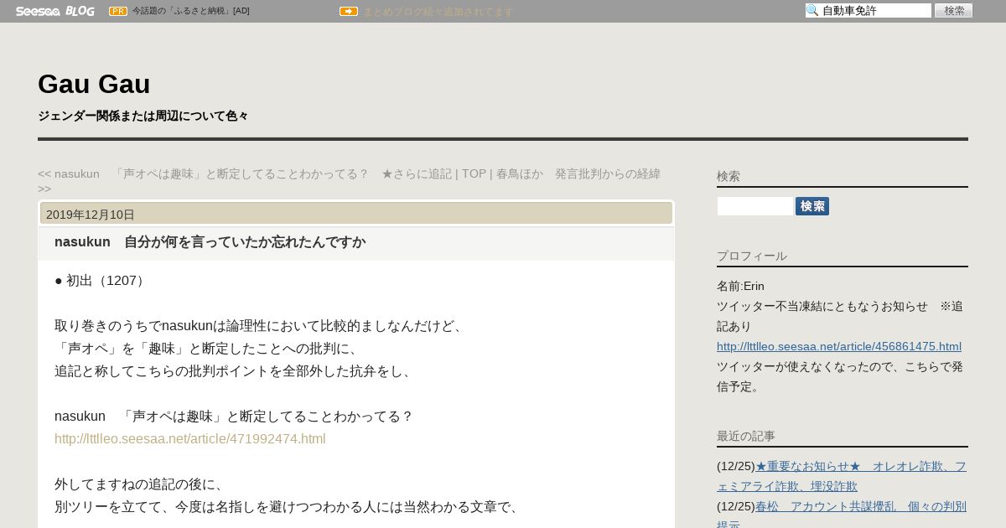The width and height of the screenshot is (1006, 528).
Task: Open the lttlleo.seesaa.net/article/471992474.html link
Action: click(x=190, y=438)
